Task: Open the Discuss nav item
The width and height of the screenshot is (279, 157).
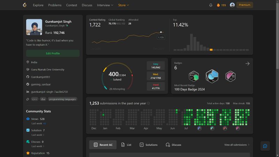Action: (x=87, y=5)
